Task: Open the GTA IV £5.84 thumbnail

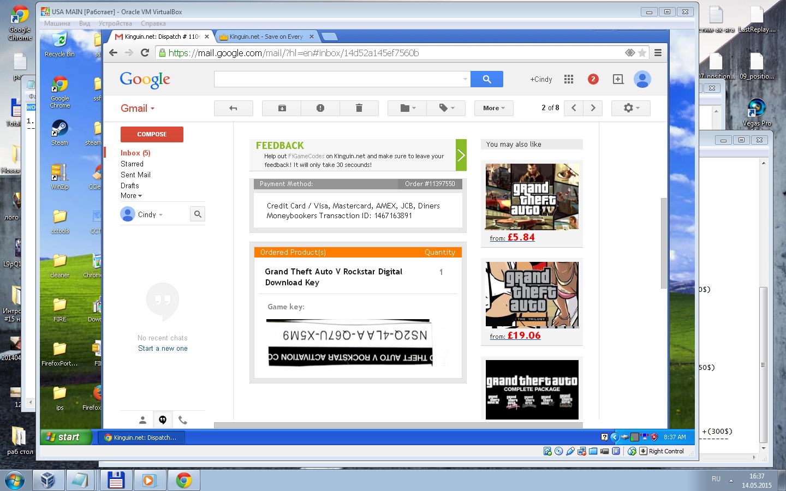Action: click(532, 197)
